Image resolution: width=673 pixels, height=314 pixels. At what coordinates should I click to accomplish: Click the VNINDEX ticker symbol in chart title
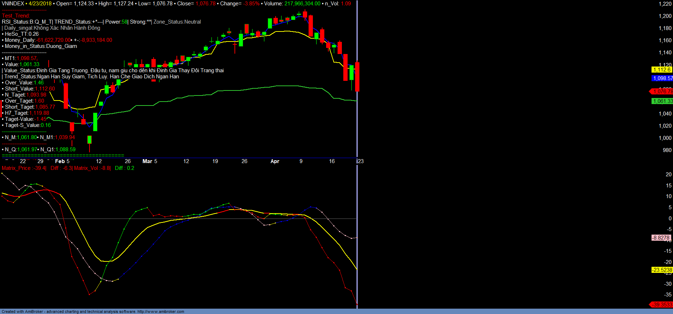tap(13, 4)
